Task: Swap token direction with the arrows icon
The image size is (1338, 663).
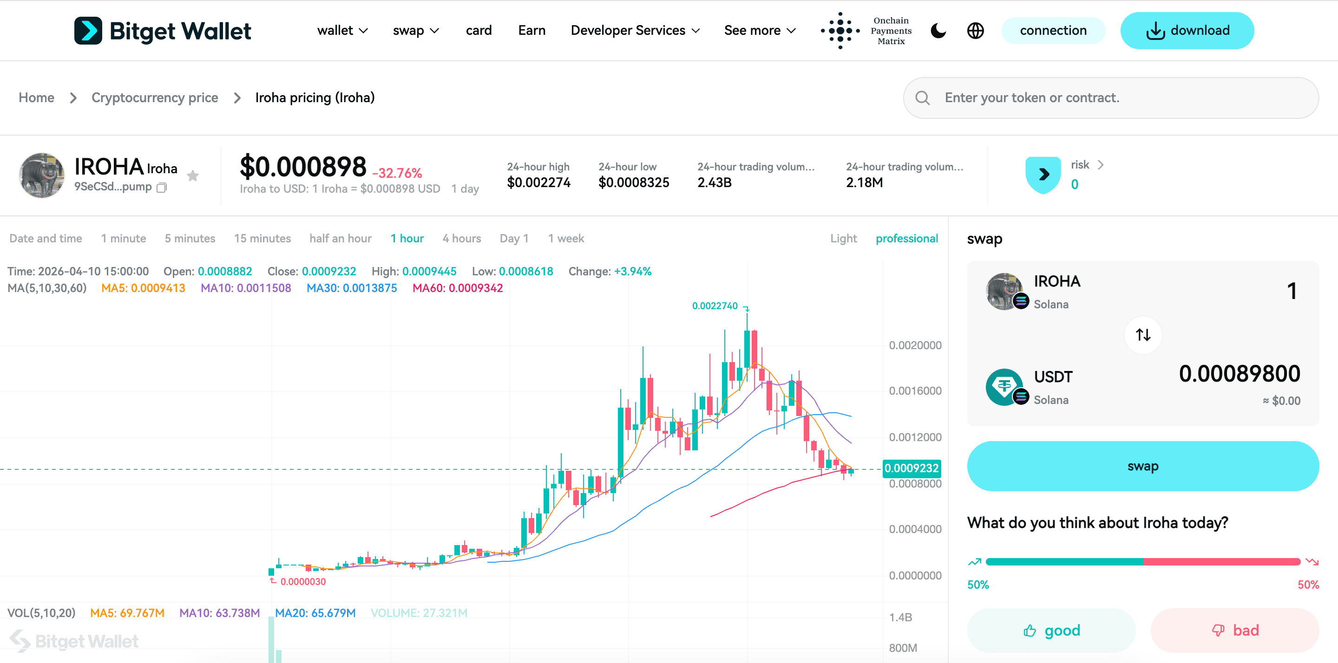Action: tap(1143, 335)
